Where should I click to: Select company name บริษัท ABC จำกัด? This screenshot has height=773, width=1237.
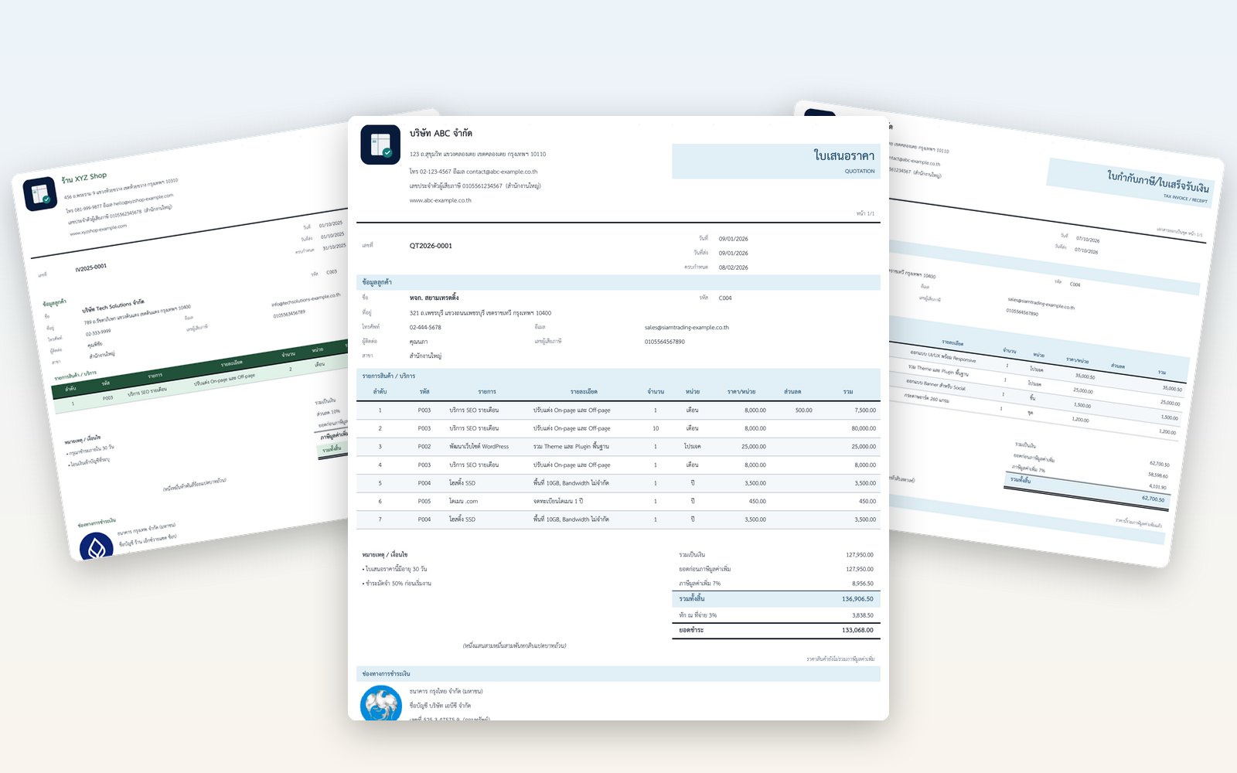441,133
